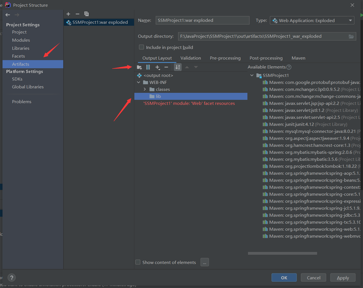Select the lib folder in layout

click(x=191, y=96)
